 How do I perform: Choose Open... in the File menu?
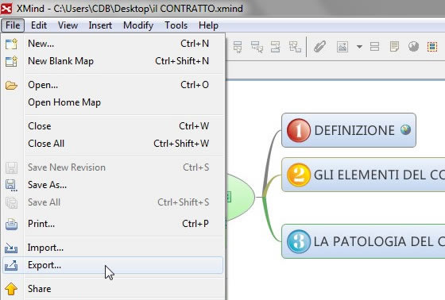click(x=113, y=85)
